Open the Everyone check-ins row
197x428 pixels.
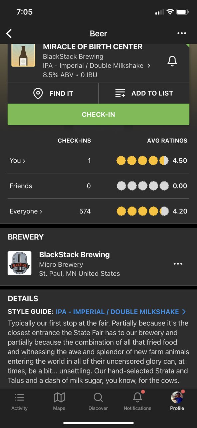click(x=98, y=211)
